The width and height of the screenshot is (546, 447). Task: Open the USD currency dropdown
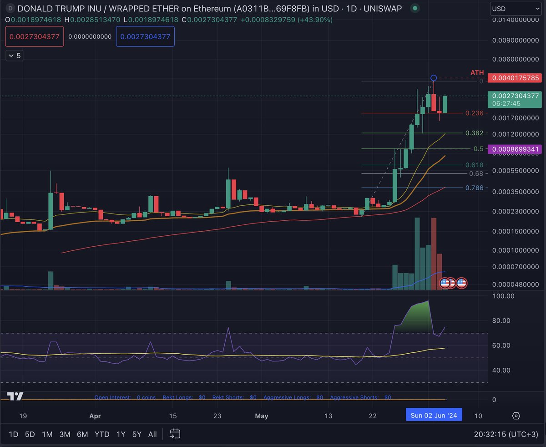(x=515, y=8)
